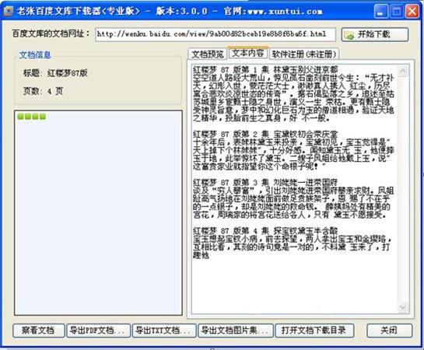Click the heading 红楼梦 87 版第 1 集
Image resolution: width=424 pixels, height=350 pixels.
(265, 69)
